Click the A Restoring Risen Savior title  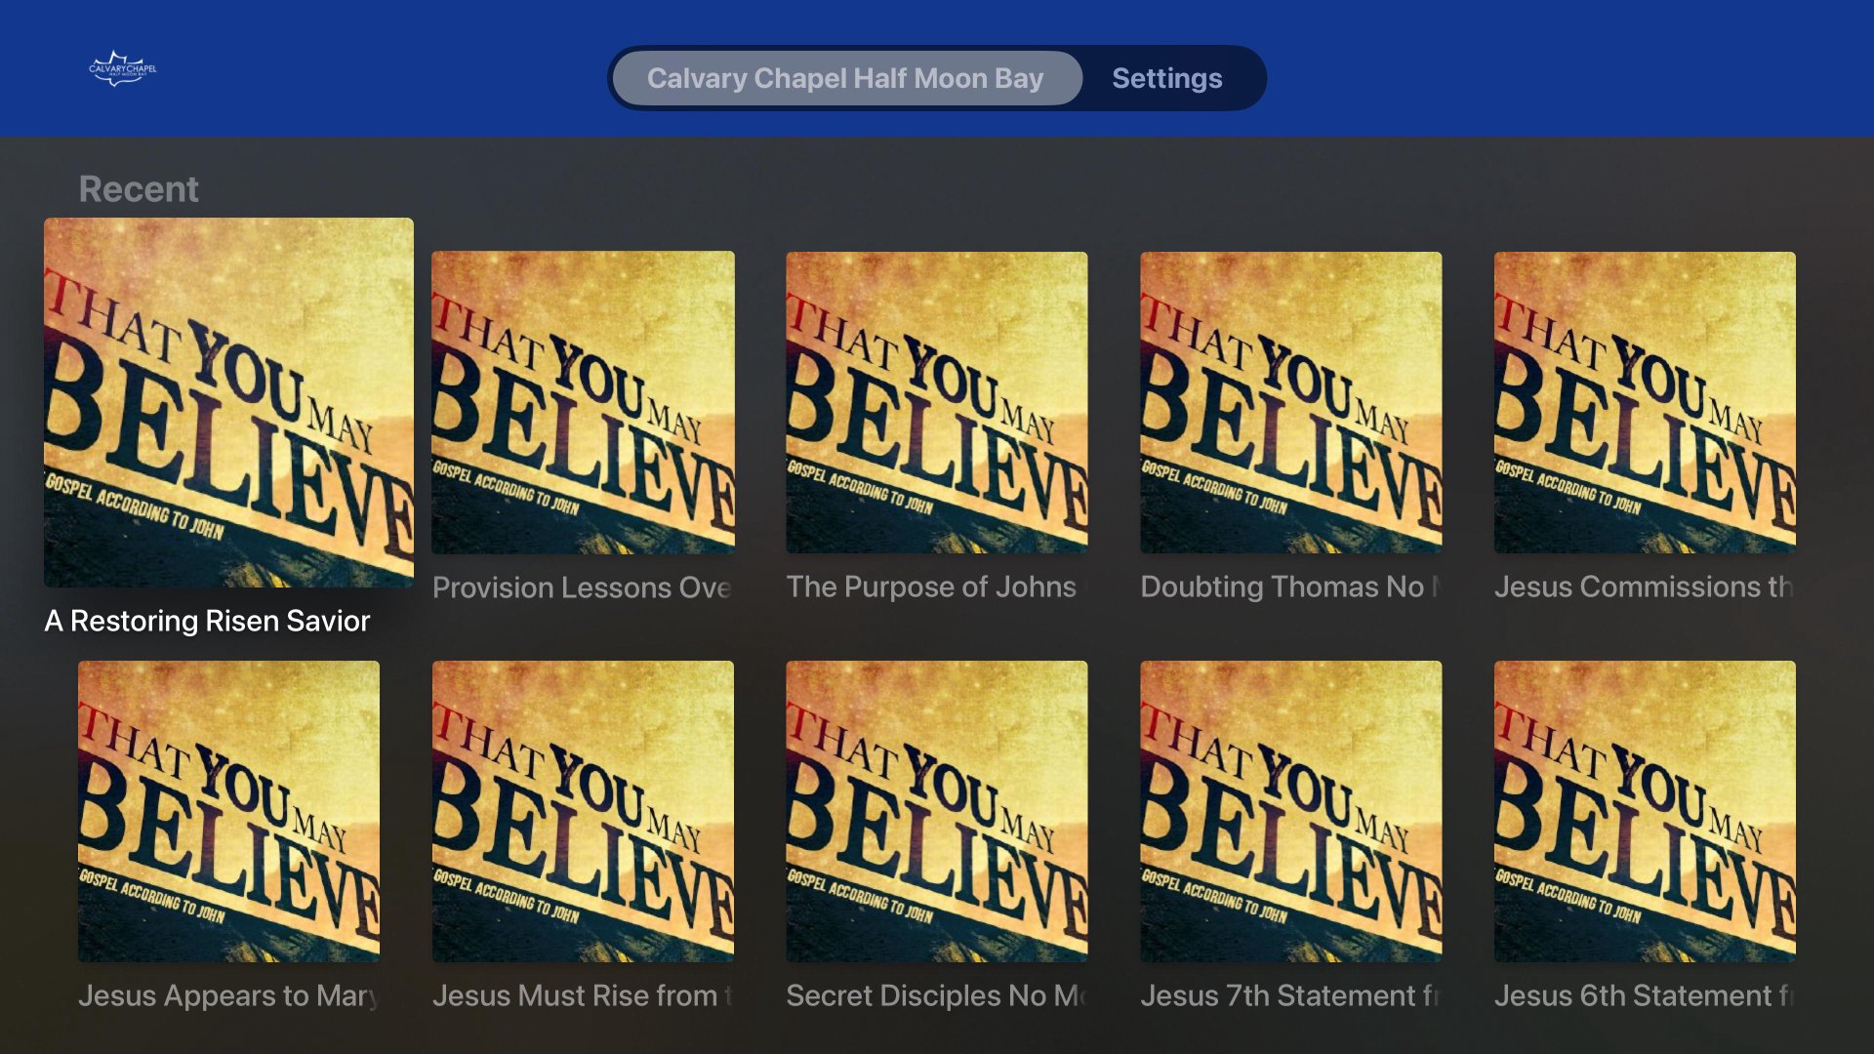(x=207, y=621)
